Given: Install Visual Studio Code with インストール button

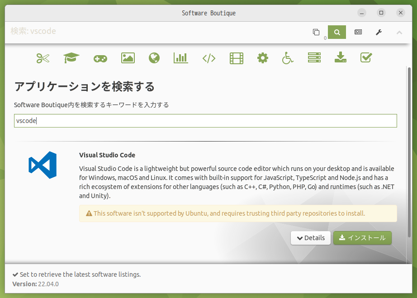Looking at the screenshot, I should click(x=362, y=238).
